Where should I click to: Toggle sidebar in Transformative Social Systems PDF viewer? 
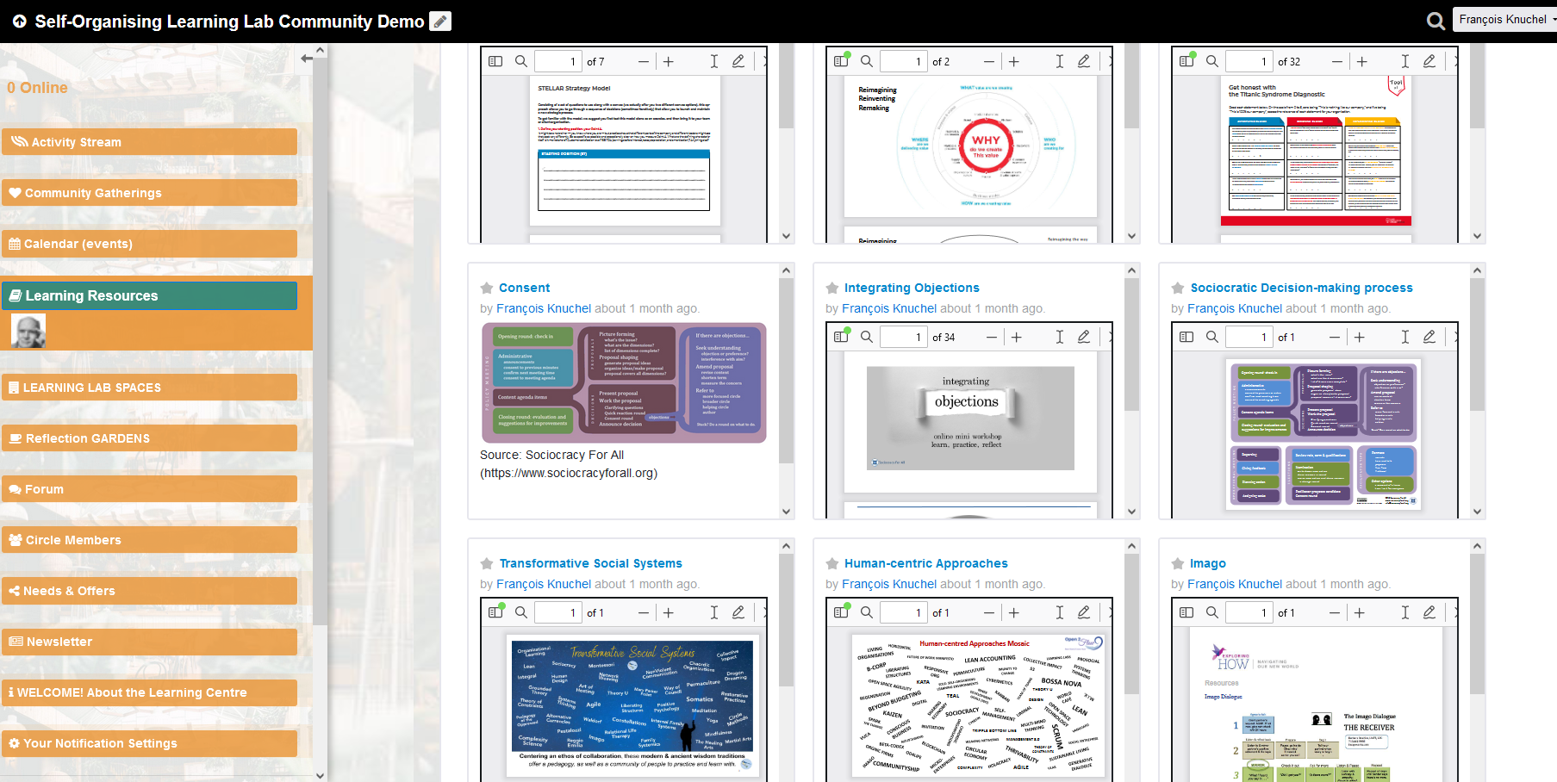pos(495,612)
